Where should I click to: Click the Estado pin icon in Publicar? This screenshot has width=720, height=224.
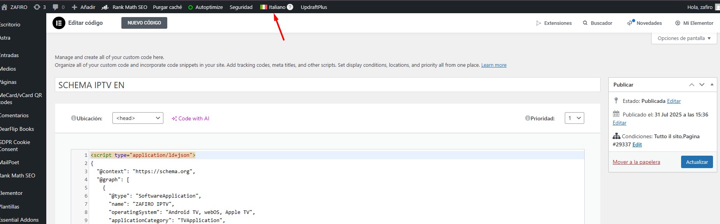pyautogui.click(x=616, y=101)
